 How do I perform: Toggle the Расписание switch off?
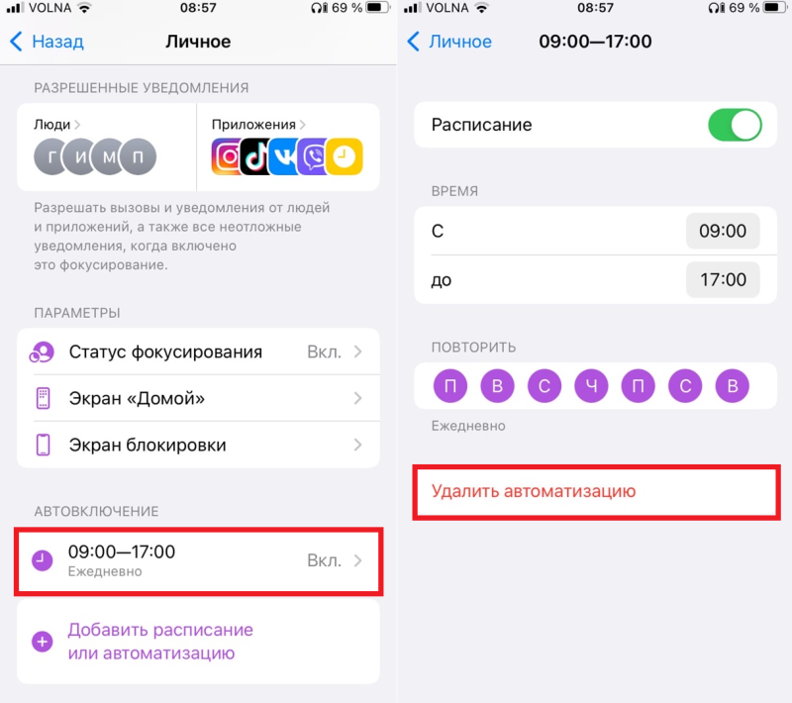[x=735, y=125]
